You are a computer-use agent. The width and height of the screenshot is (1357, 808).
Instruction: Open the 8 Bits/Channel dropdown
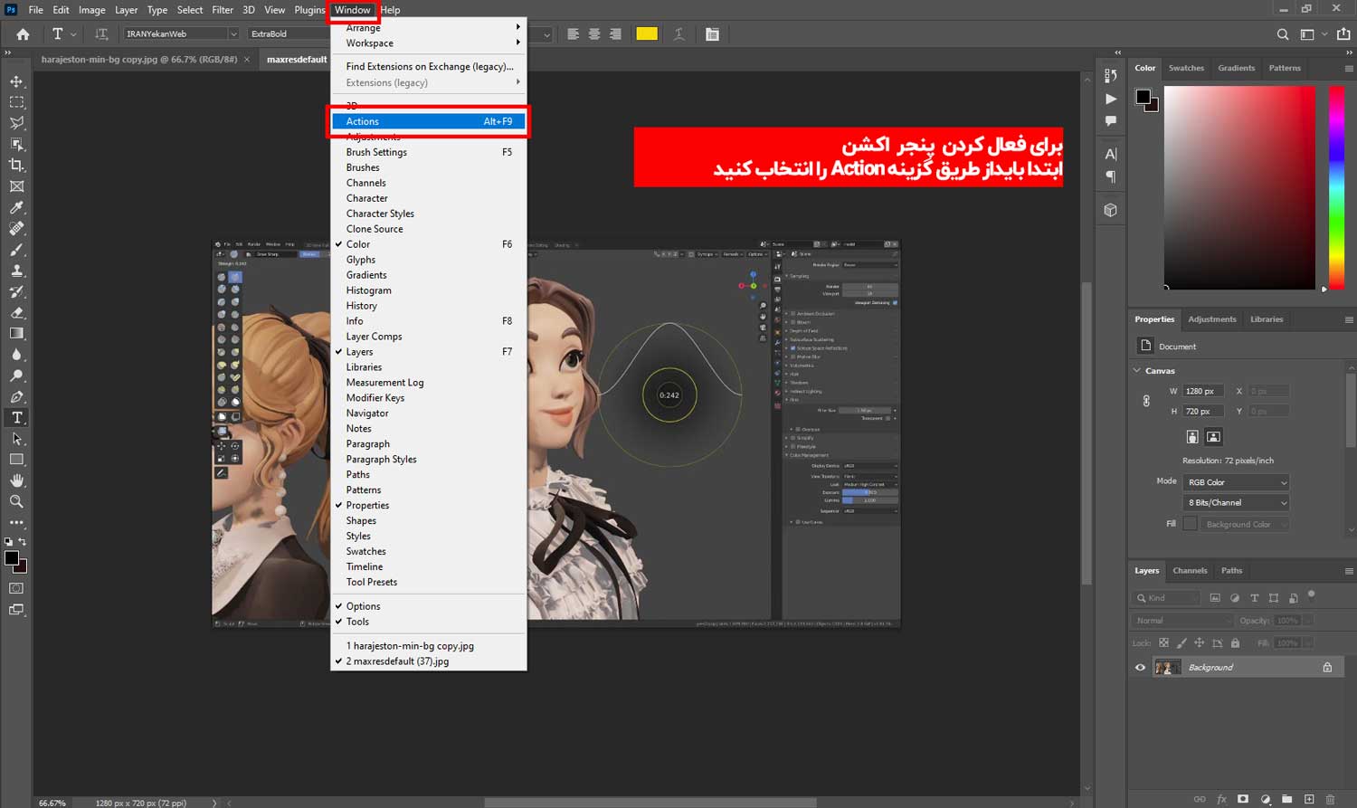(1236, 502)
